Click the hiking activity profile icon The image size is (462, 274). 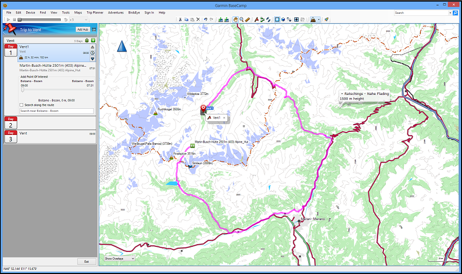coord(313,19)
